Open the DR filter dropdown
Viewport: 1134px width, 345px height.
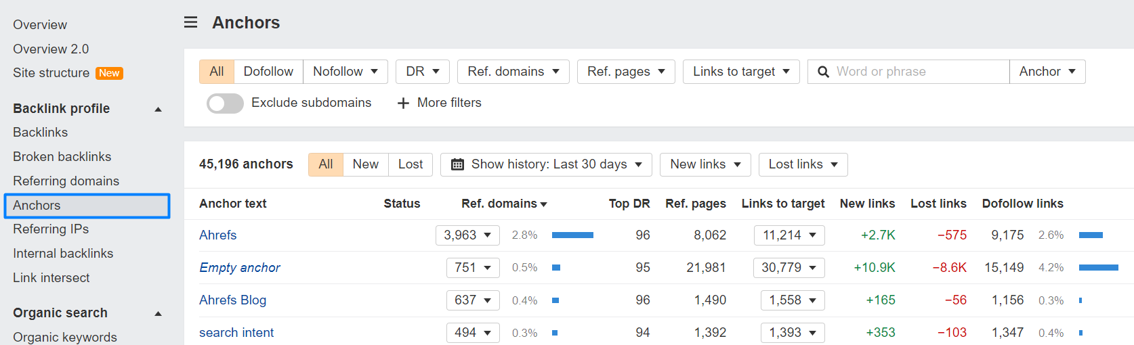tap(422, 72)
